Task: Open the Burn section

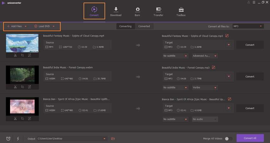Action: (x=138, y=11)
